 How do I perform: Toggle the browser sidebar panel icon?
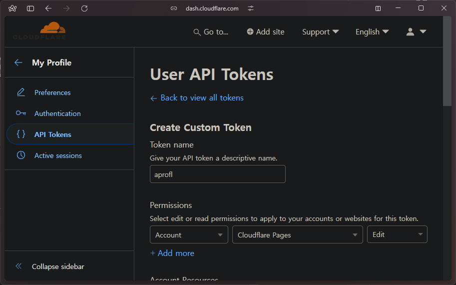point(30,8)
